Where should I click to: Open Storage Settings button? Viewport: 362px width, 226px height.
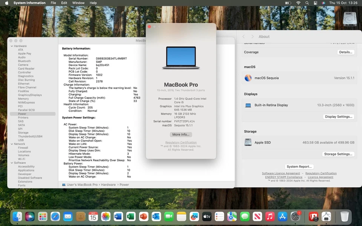pyautogui.click(x=338, y=154)
